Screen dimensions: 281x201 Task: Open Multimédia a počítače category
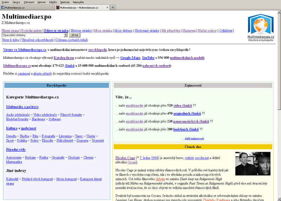(x=22, y=107)
